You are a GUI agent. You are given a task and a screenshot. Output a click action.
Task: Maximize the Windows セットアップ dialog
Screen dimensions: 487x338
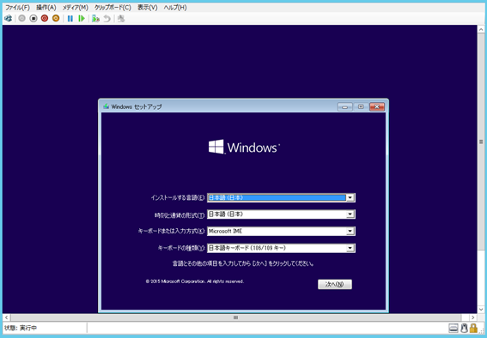pyautogui.click(x=361, y=106)
